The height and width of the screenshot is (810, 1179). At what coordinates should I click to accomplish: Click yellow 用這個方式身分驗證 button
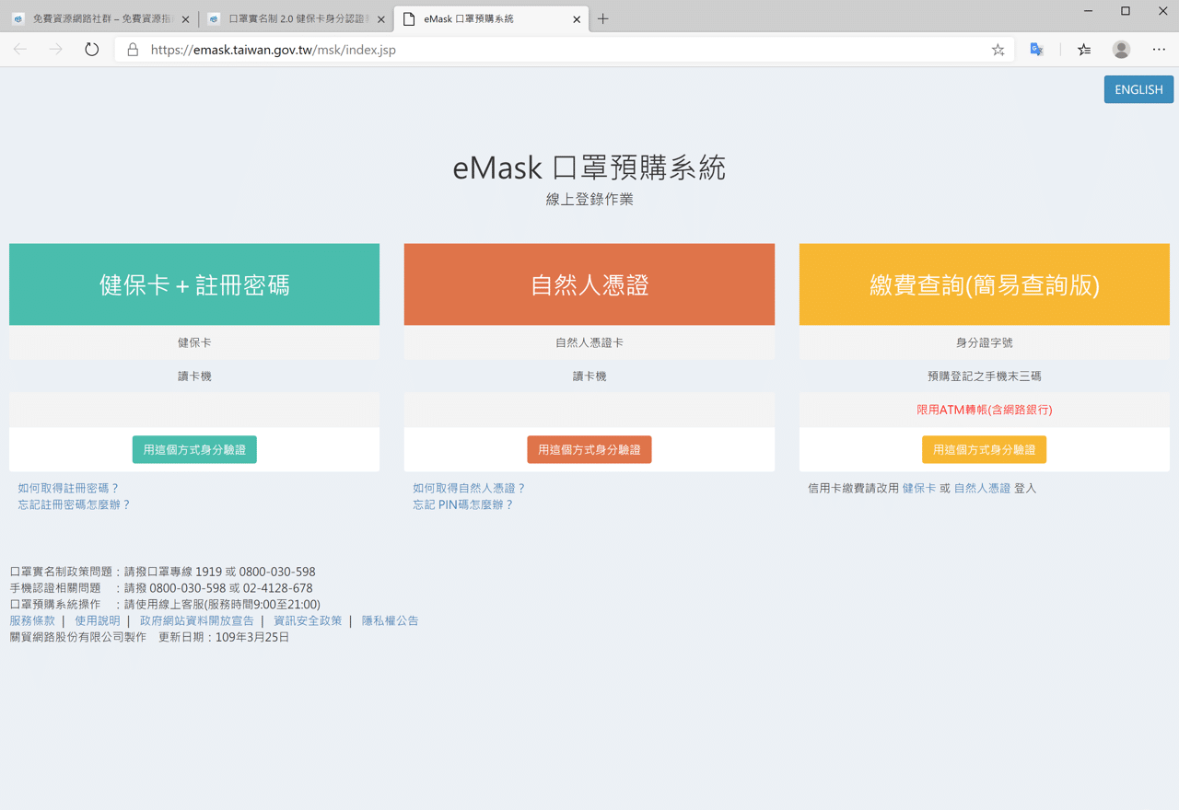pyautogui.click(x=985, y=449)
